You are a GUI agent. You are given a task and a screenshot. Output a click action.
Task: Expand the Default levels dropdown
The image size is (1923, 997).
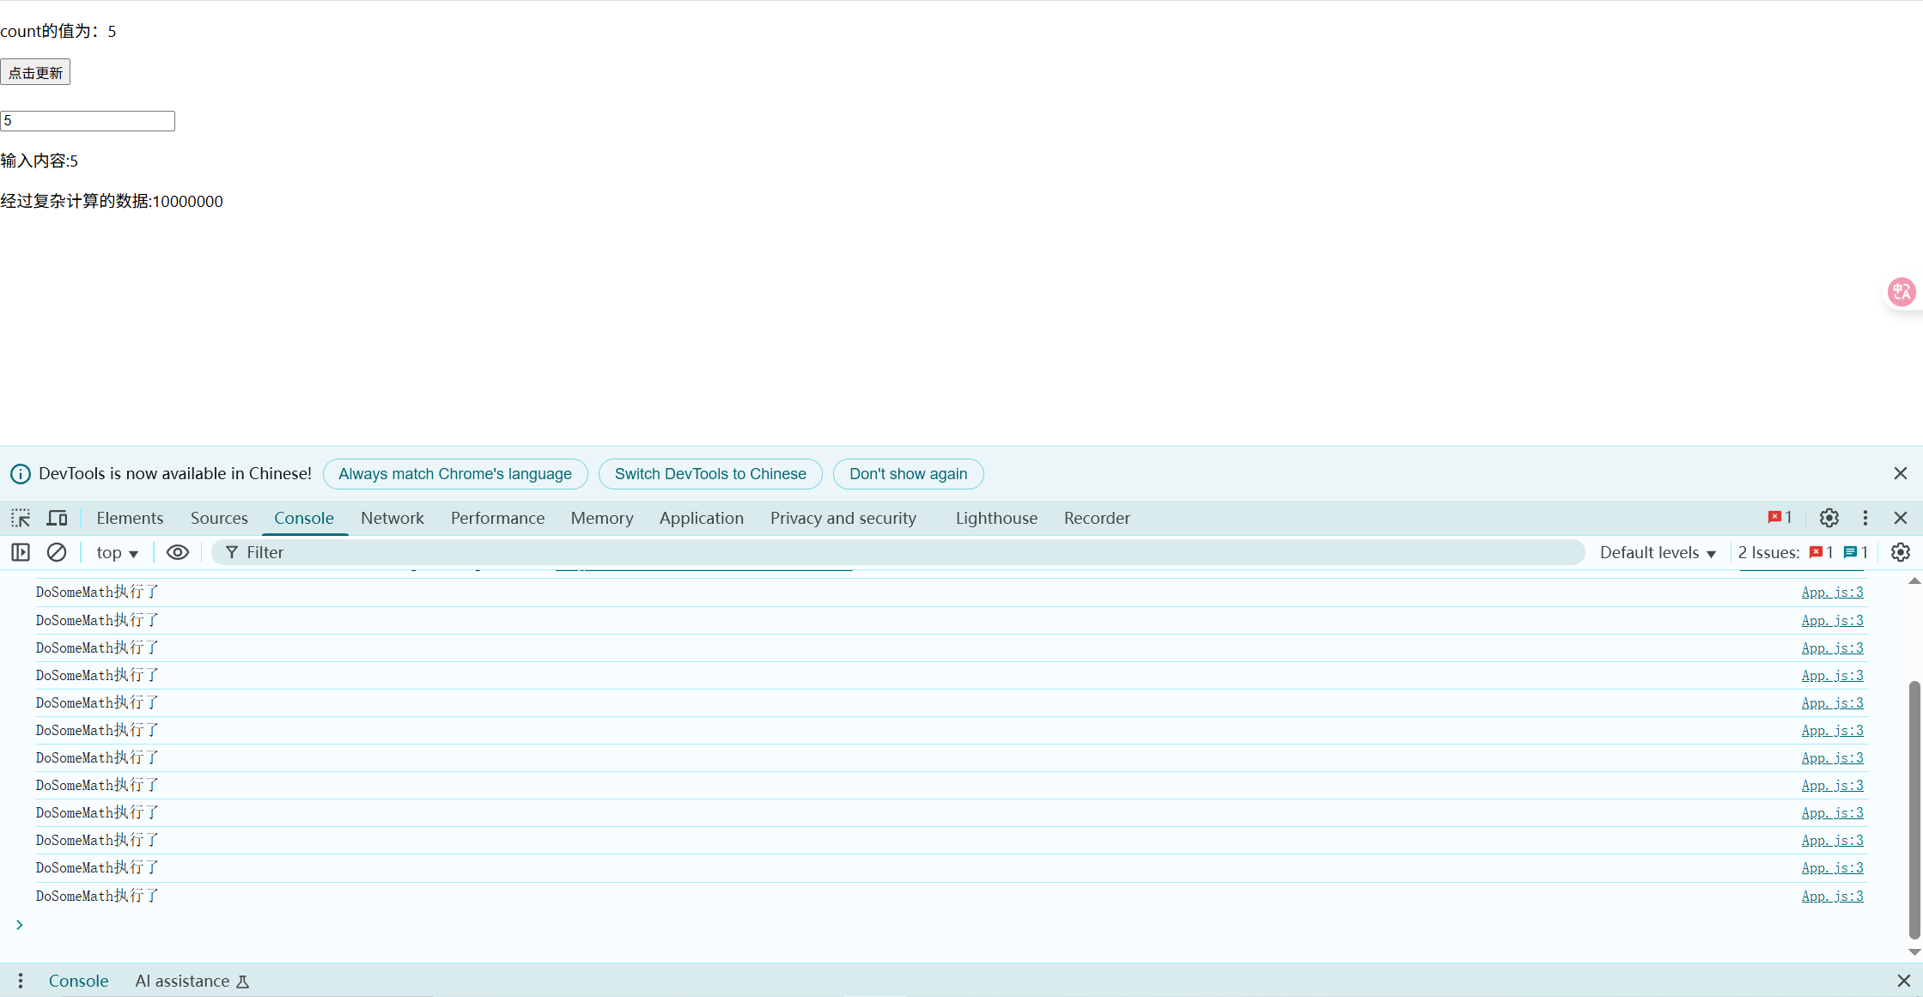pos(1657,552)
